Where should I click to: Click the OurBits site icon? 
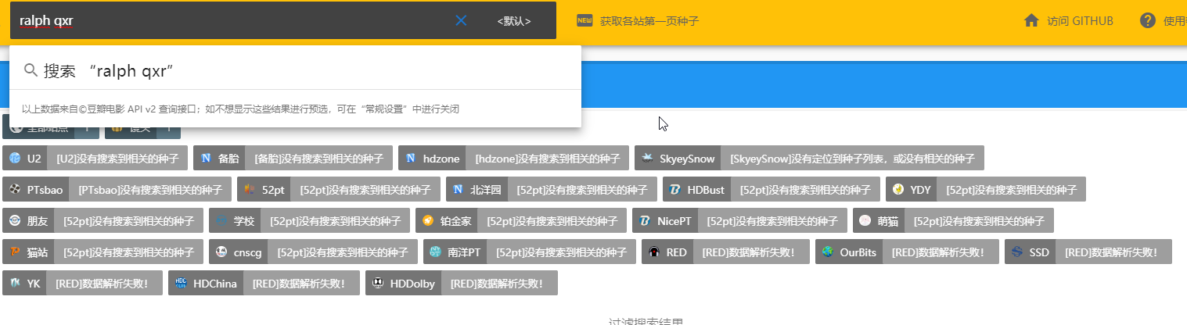click(828, 252)
